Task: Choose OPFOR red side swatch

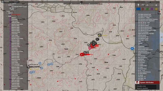Action: coord(143,9)
